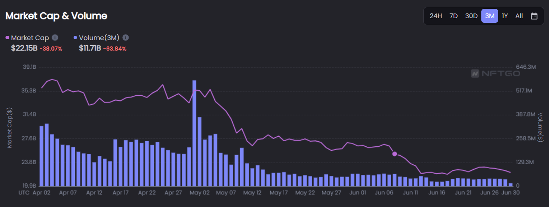Screen dimensions: 549x207
Task: Switch to the 7D time range
Action: [x=453, y=16]
